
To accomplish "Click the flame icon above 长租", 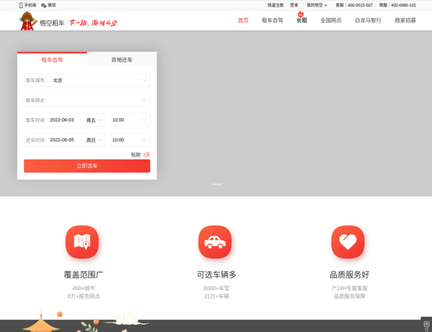I will tap(300, 13).
